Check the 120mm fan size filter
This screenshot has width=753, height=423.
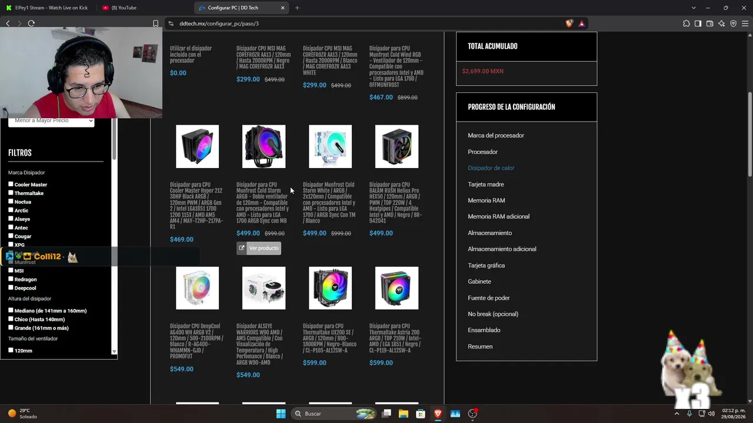(x=11, y=350)
